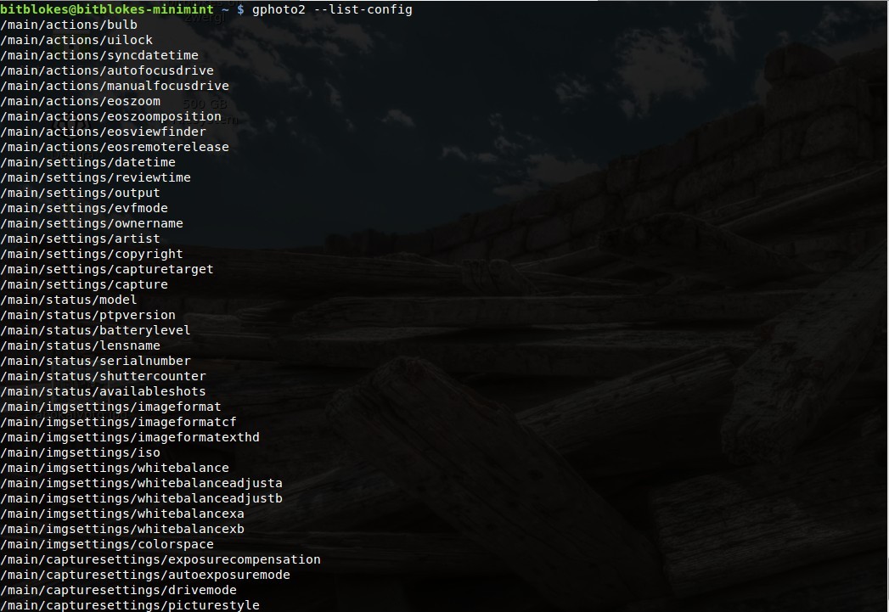
Task: Click /main/status/model entry
Action: 69,300
